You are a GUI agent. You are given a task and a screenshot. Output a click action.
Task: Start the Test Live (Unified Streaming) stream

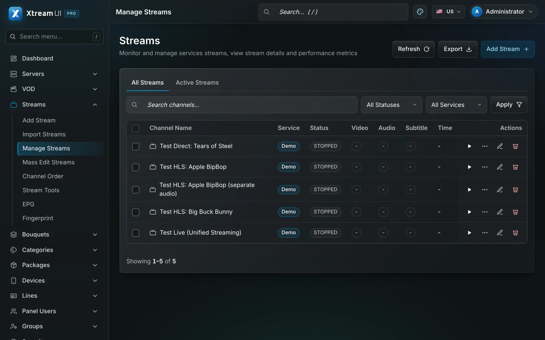pos(469,233)
